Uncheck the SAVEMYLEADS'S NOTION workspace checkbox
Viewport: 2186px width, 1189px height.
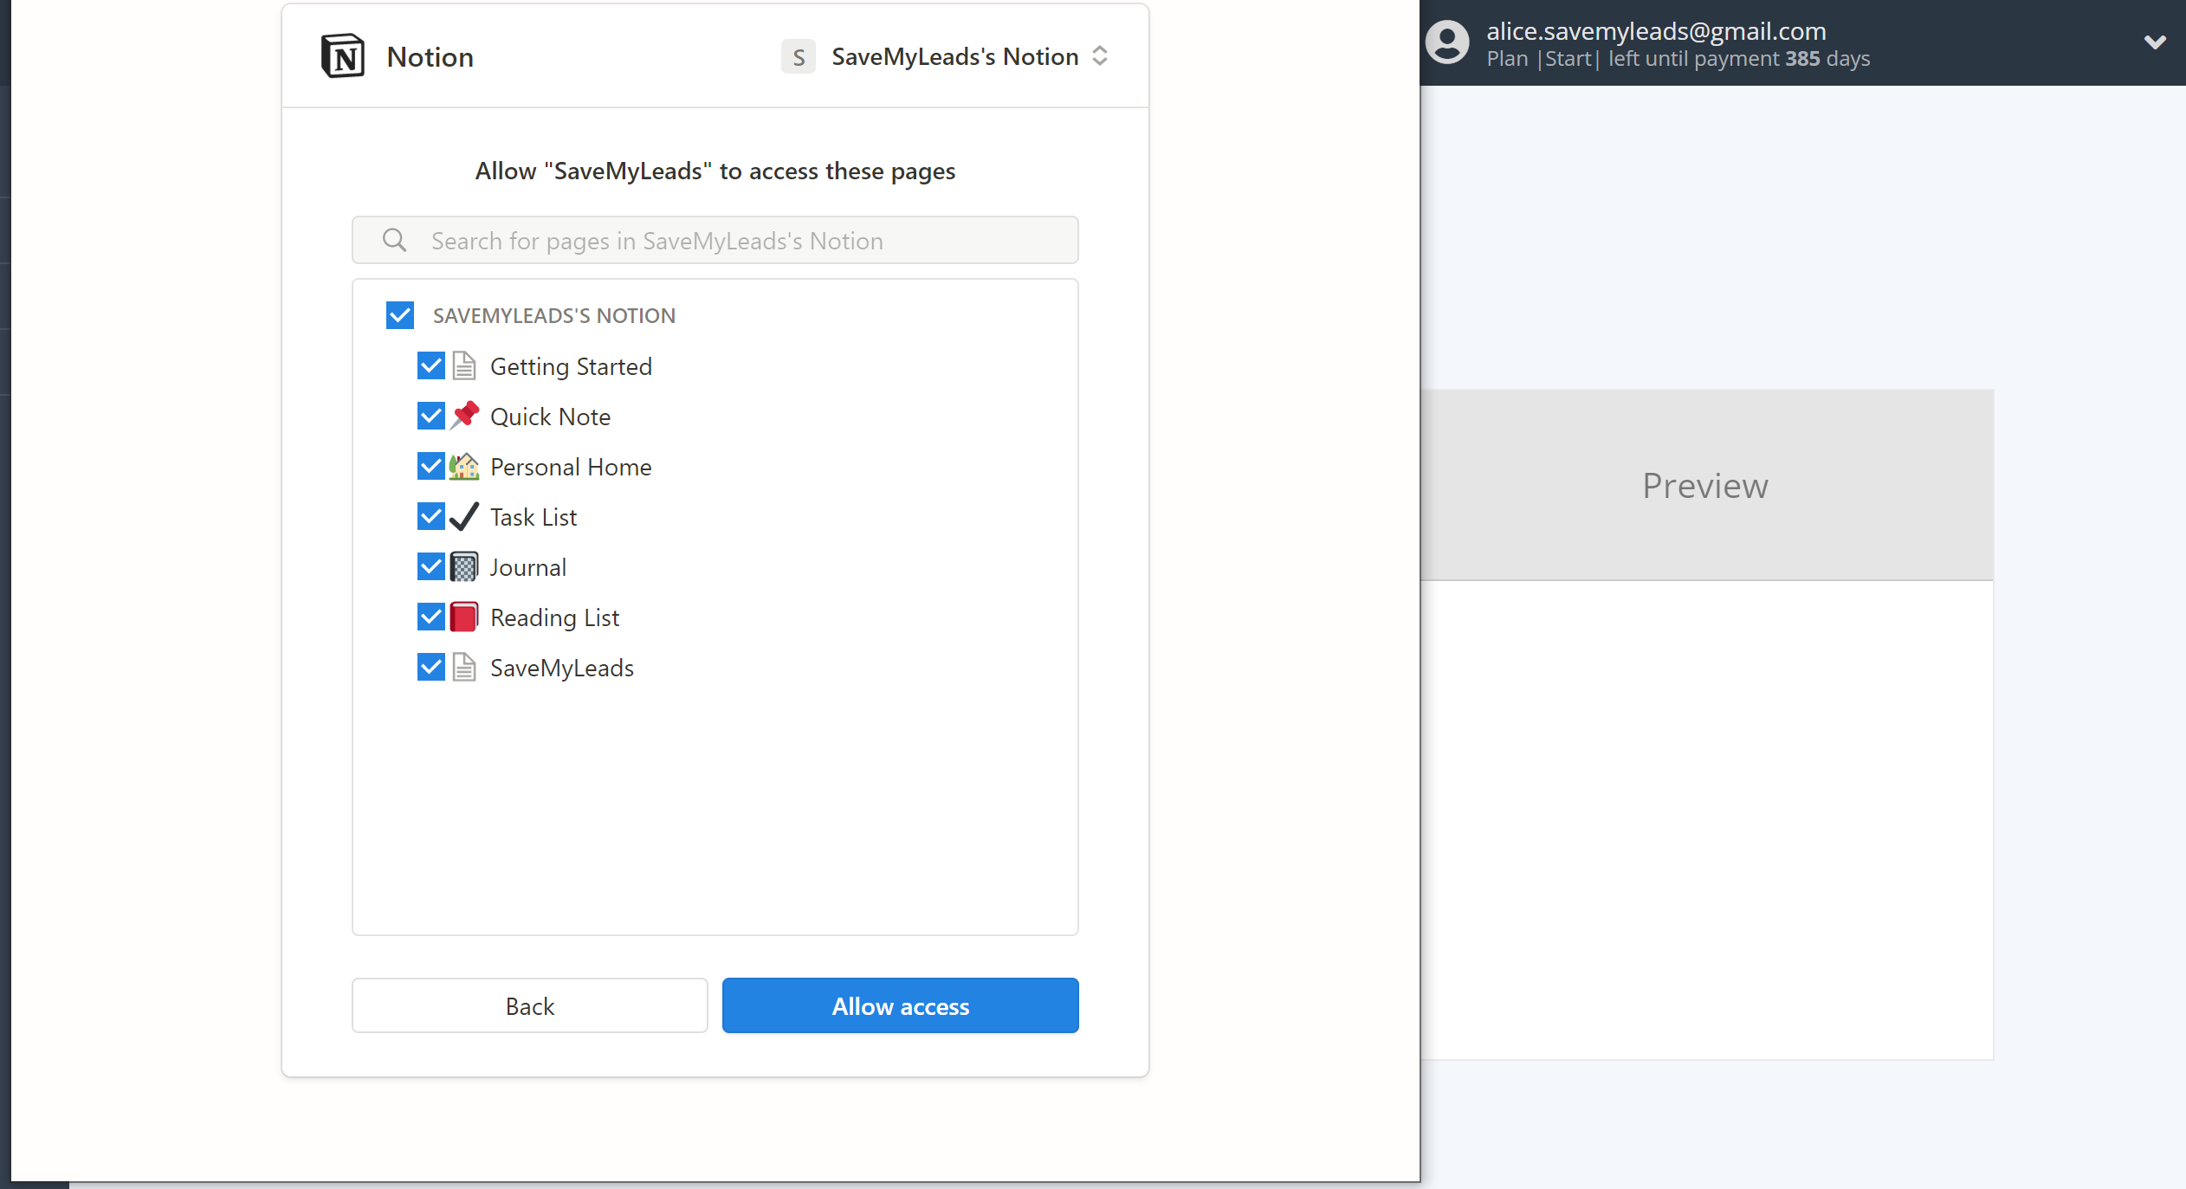click(x=400, y=315)
